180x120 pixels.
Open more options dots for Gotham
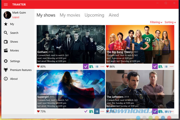coord(102,66)
